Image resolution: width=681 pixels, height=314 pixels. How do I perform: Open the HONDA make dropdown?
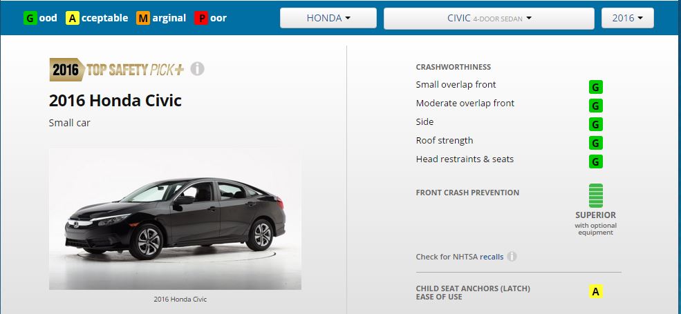pos(328,18)
